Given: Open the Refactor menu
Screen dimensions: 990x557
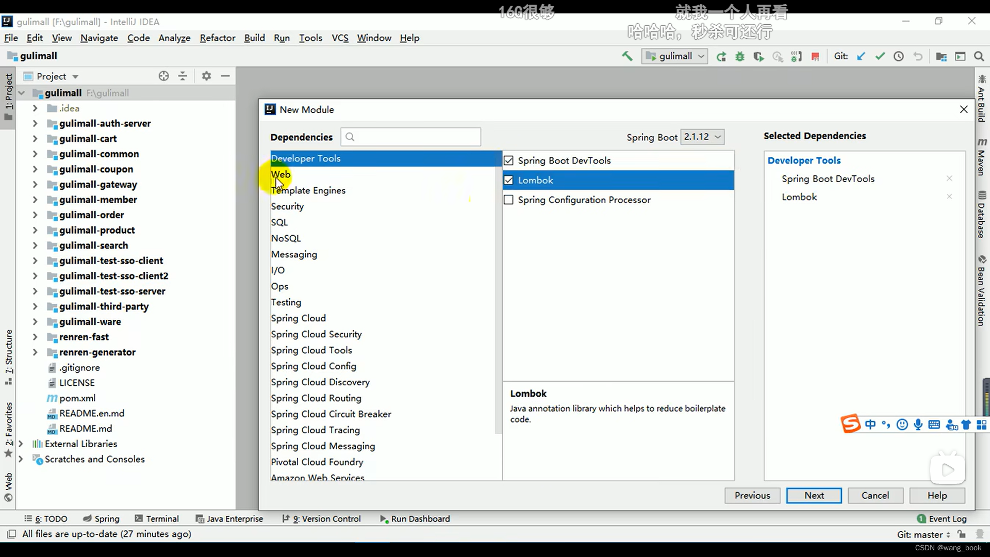Looking at the screenshot, I should (217, 38).
